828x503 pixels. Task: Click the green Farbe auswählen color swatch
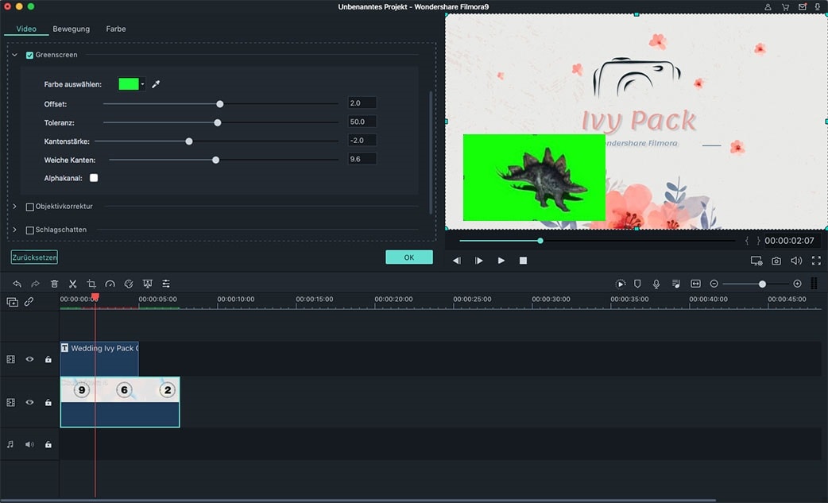pos(128,84)
